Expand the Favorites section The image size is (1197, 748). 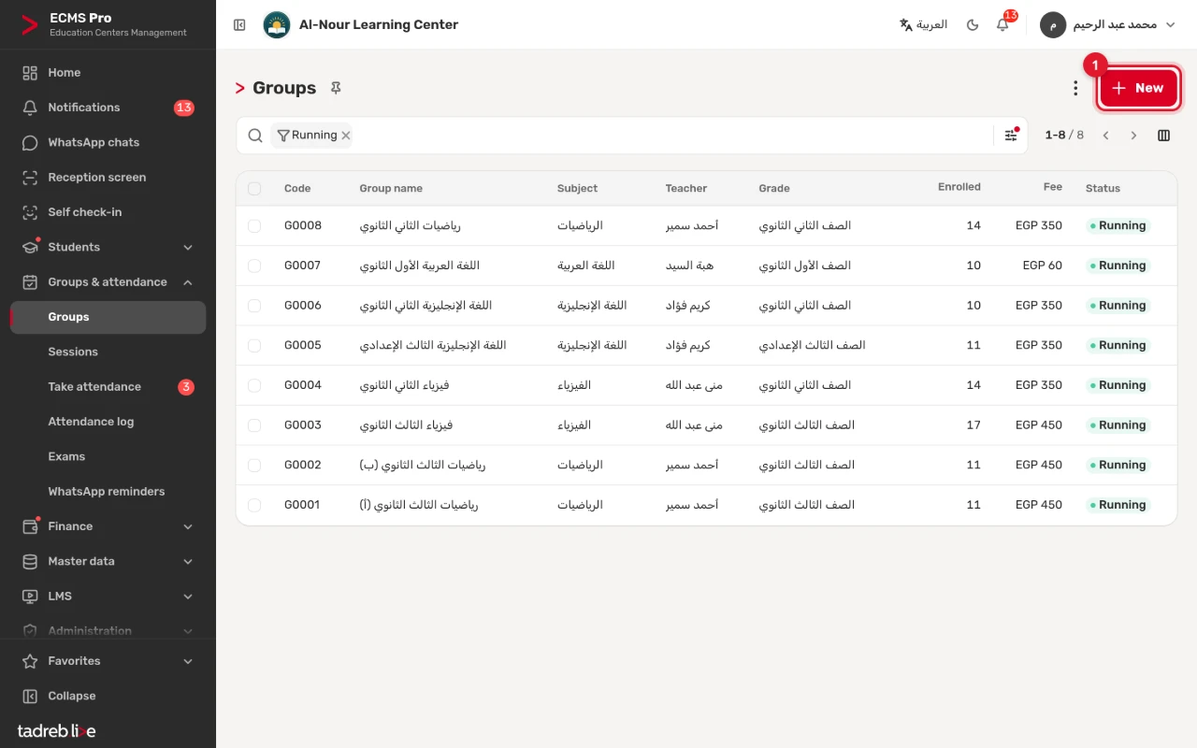tap(108, 661)
